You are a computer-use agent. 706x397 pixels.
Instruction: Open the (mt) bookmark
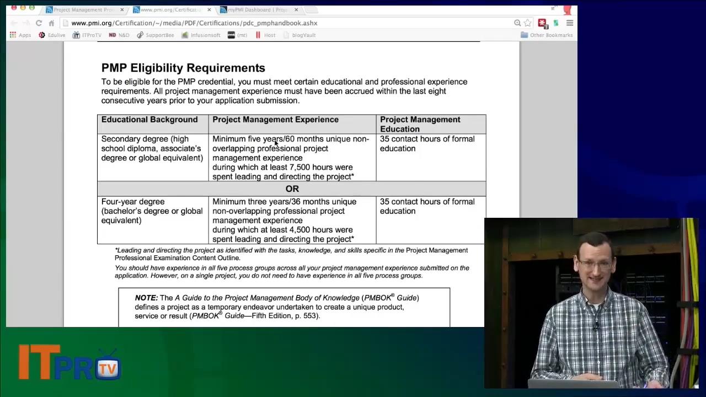(x=237, y=35)
